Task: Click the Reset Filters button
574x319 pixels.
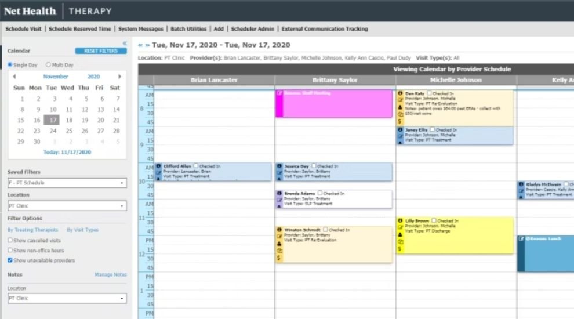Action: 101,51
